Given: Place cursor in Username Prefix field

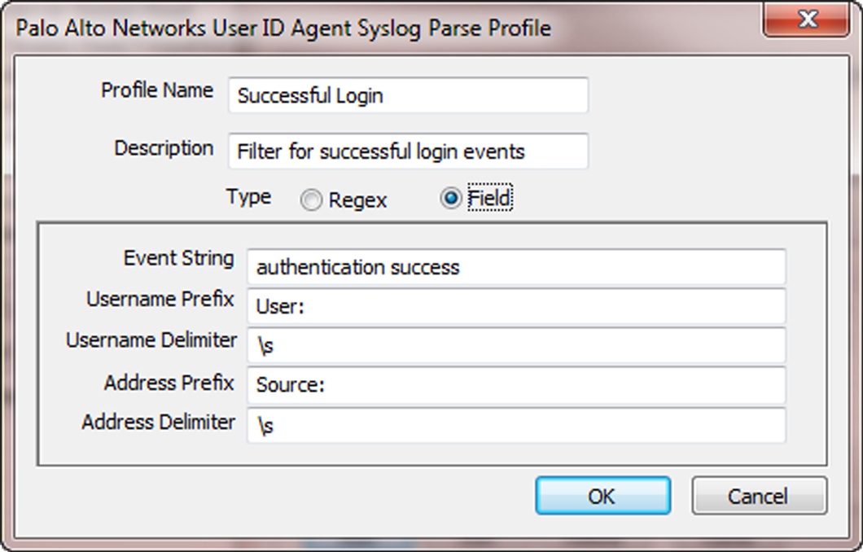Looking at the screenshot, I should click(516, 307).
